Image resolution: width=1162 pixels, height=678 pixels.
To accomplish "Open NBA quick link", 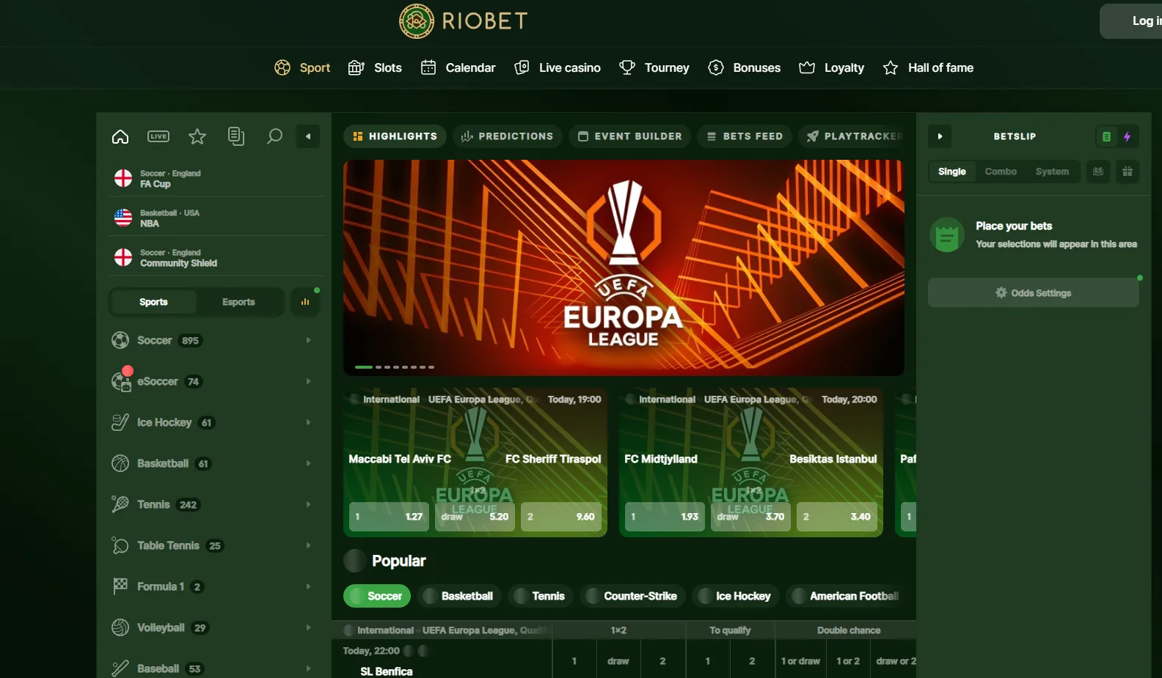I will coord(216,218).
